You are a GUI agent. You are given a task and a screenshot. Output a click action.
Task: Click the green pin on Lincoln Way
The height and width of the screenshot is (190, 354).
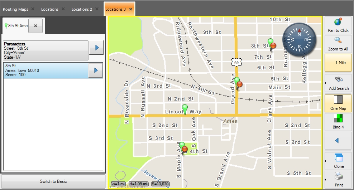(185, 108)
